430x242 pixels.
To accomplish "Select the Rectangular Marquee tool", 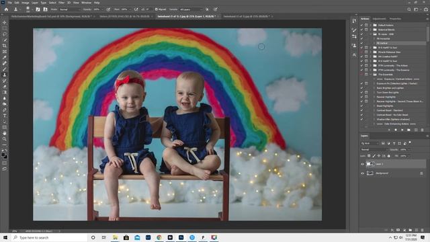I will (x=5, y=28).
